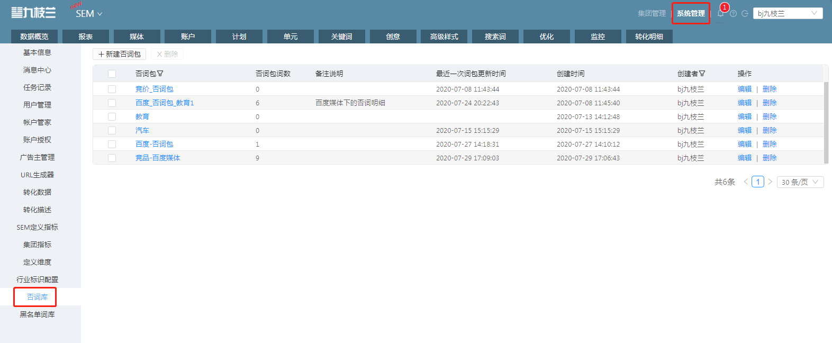Go to the next page arrow
Image resolution: width=832 pixels, height=343 pixels.
tap(770, 182)
